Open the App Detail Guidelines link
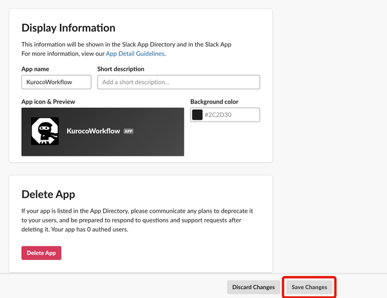This screenshot has width=387, height=298. [x=135, y=54]
